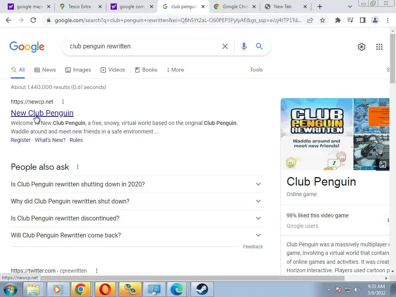Image resolution: width=396 pixels, height=297 pixels.
Task: Open Windows Media Player from the taskbar
Action: (57, 289)
